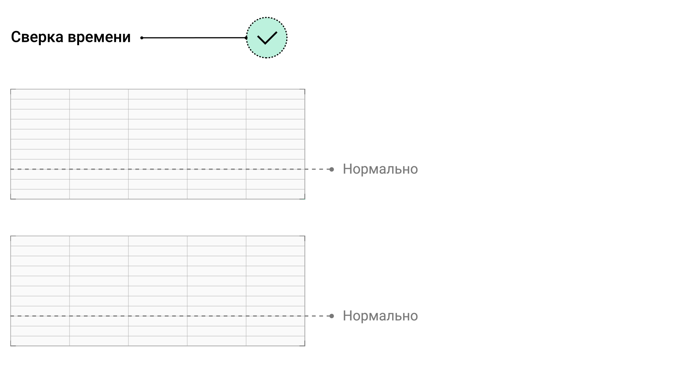Image resolution: width=699 pixels, height=367 pixels.
Task: Click the top-left corner marker of the lower grid
Action: (x=11, y=237)
